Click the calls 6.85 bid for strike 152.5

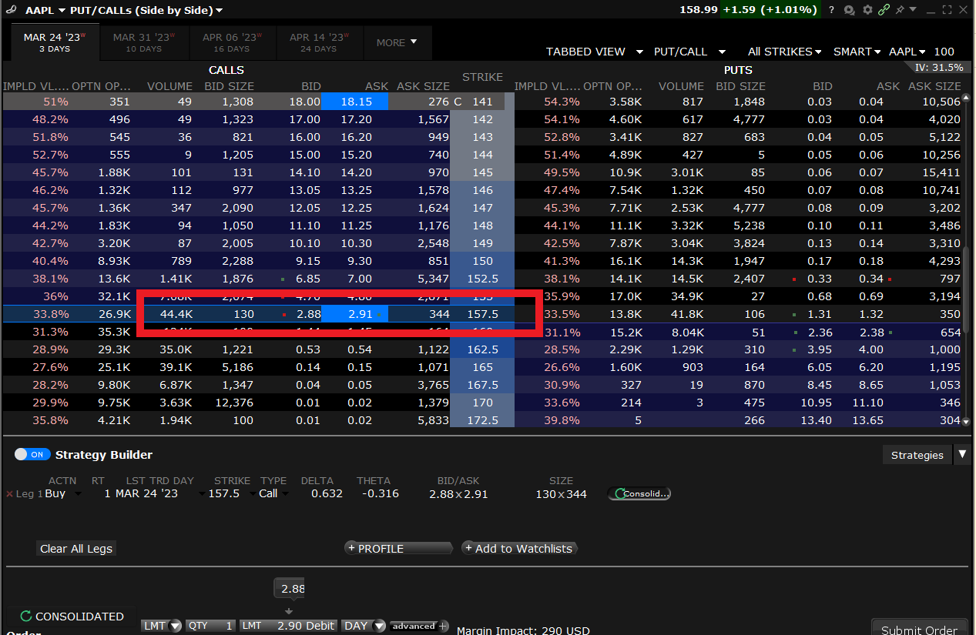click(x=308, y=279)
